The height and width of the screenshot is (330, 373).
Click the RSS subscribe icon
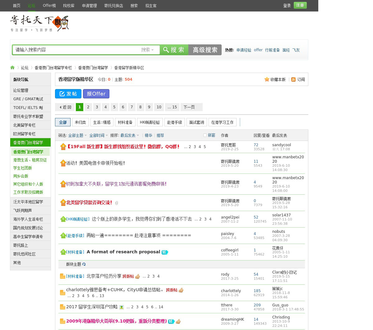293,79
